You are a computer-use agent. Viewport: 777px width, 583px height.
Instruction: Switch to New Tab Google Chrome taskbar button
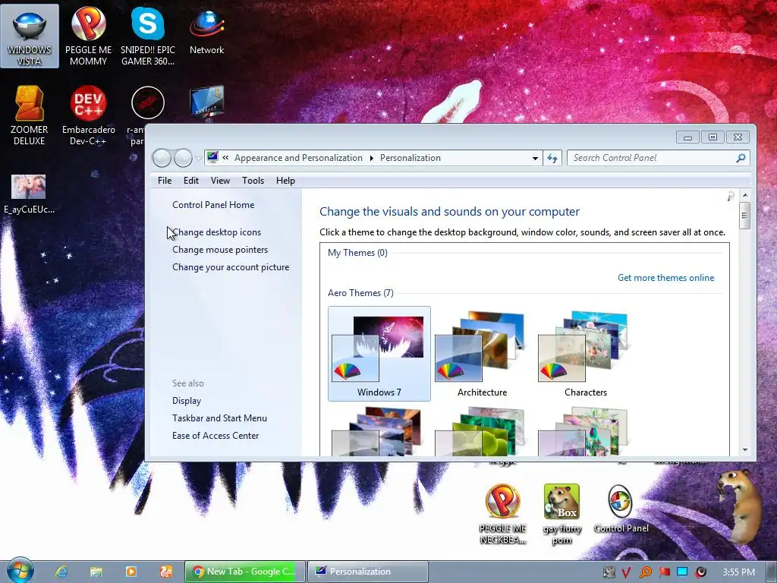coord(245,572)
